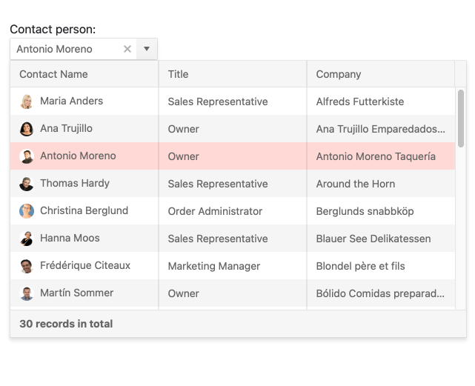Click the Contact Name column header
475x386 pixels.
coord(53,74)
